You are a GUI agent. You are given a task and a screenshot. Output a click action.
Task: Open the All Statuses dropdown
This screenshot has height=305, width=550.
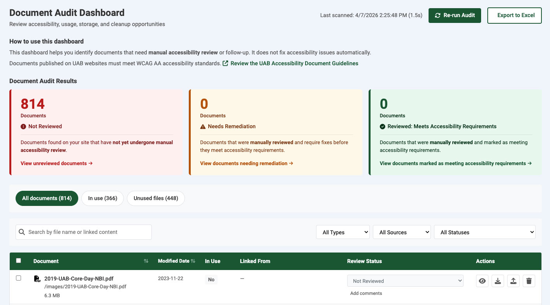pyautogui.click(x=485, y=232)
